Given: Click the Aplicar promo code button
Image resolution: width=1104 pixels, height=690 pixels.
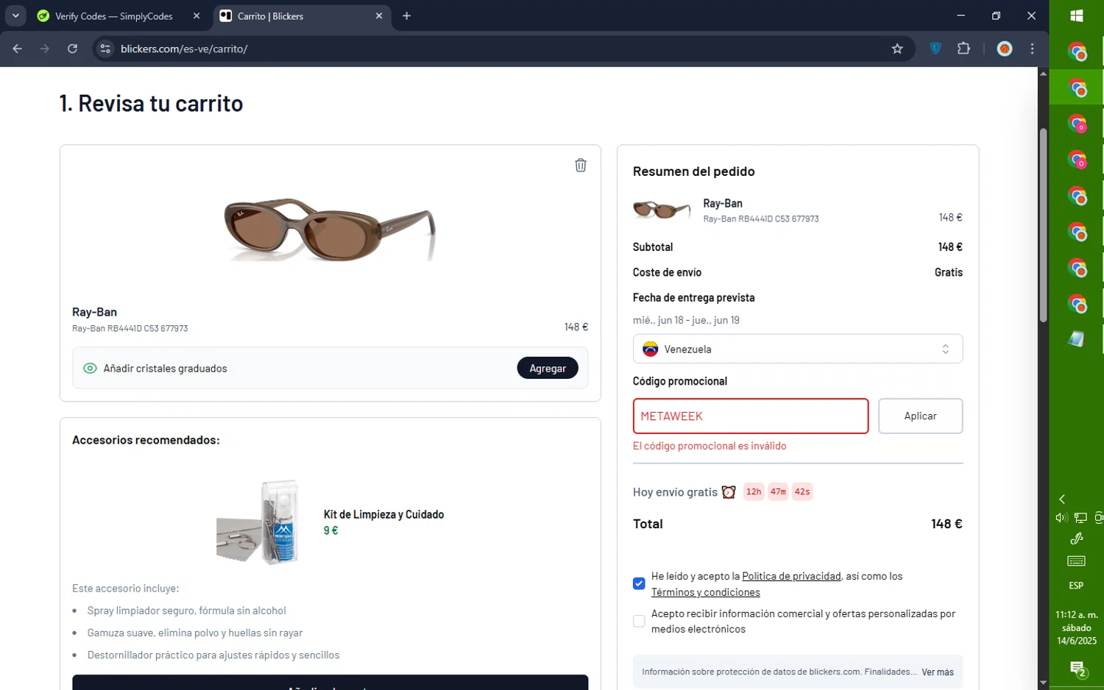Looking at the screenshot, I should pos(920,416).
